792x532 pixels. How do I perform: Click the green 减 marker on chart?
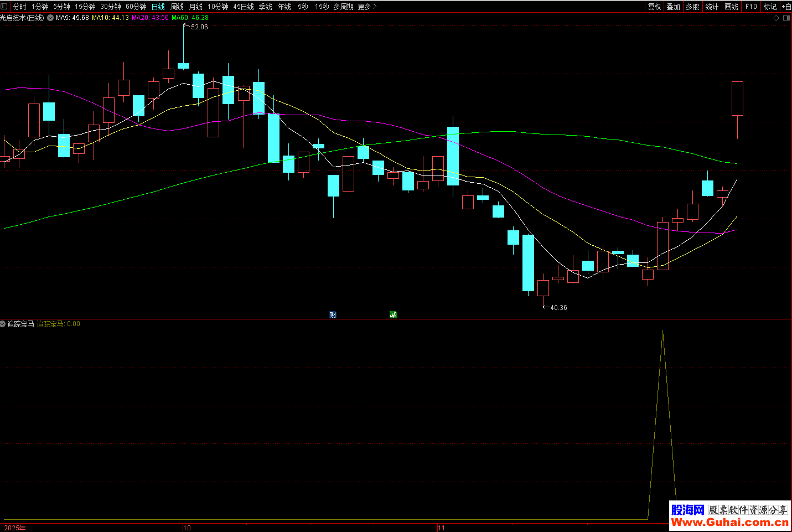coord(393,314)
